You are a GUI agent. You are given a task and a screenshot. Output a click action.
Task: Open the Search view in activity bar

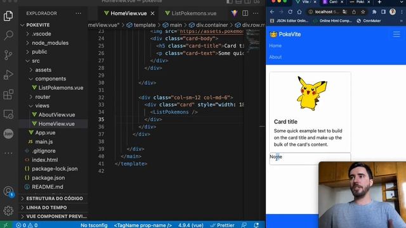[8, 35]
